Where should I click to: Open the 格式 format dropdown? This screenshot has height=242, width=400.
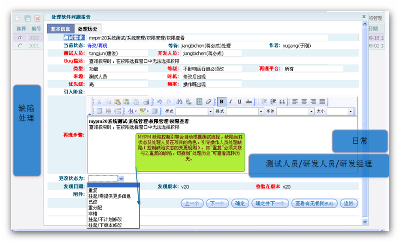click(261, 112)
